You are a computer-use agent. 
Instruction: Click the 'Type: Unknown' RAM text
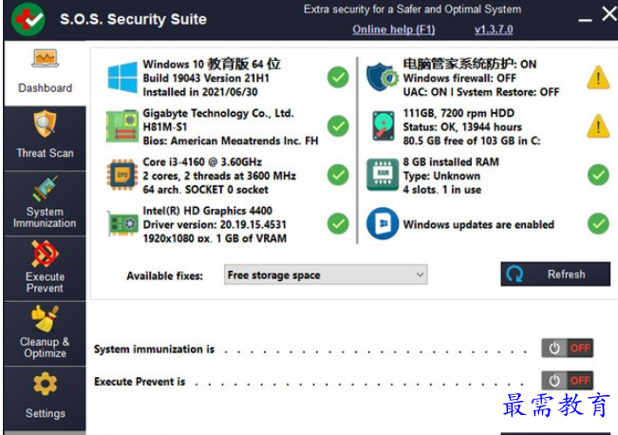(441, 176)
